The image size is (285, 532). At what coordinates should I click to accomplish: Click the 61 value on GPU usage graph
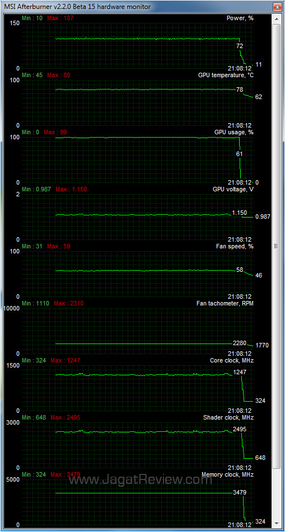point(240,154)
